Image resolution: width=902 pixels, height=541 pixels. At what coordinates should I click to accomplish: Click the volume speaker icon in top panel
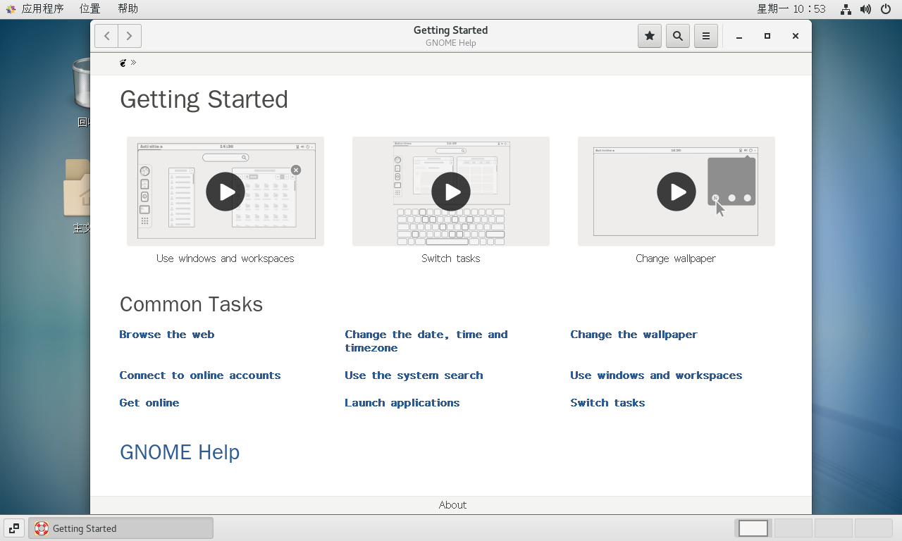tap(866, 9)
